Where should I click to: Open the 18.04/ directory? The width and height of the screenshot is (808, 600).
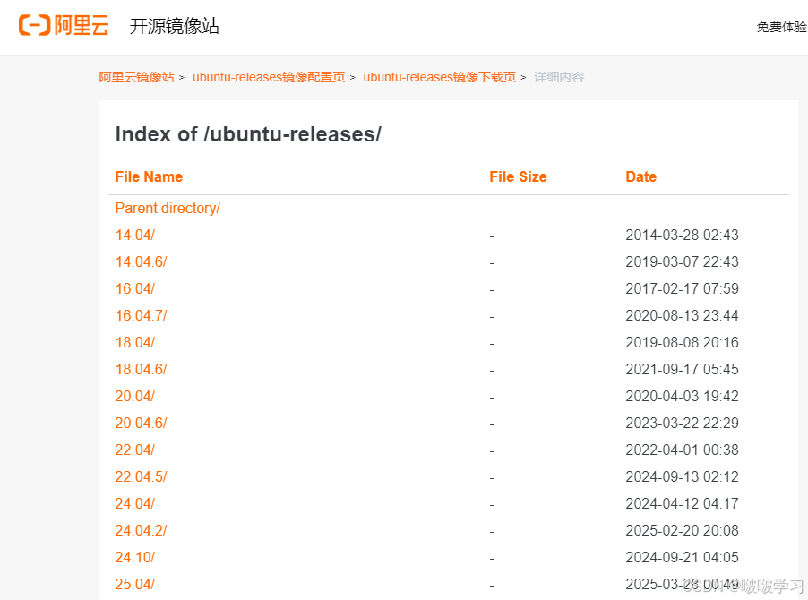pyautogui.click(x=134, y=342)
